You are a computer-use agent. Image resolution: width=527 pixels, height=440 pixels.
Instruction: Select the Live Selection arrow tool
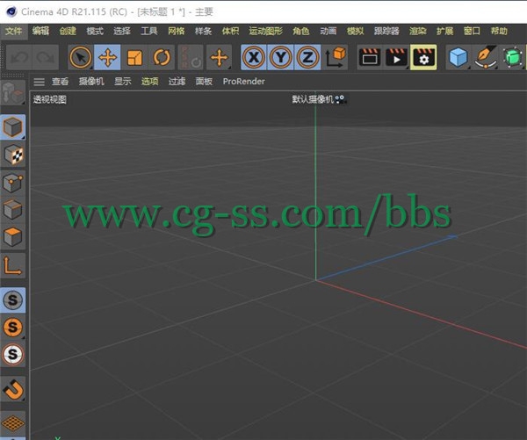[x=81, y=58]
